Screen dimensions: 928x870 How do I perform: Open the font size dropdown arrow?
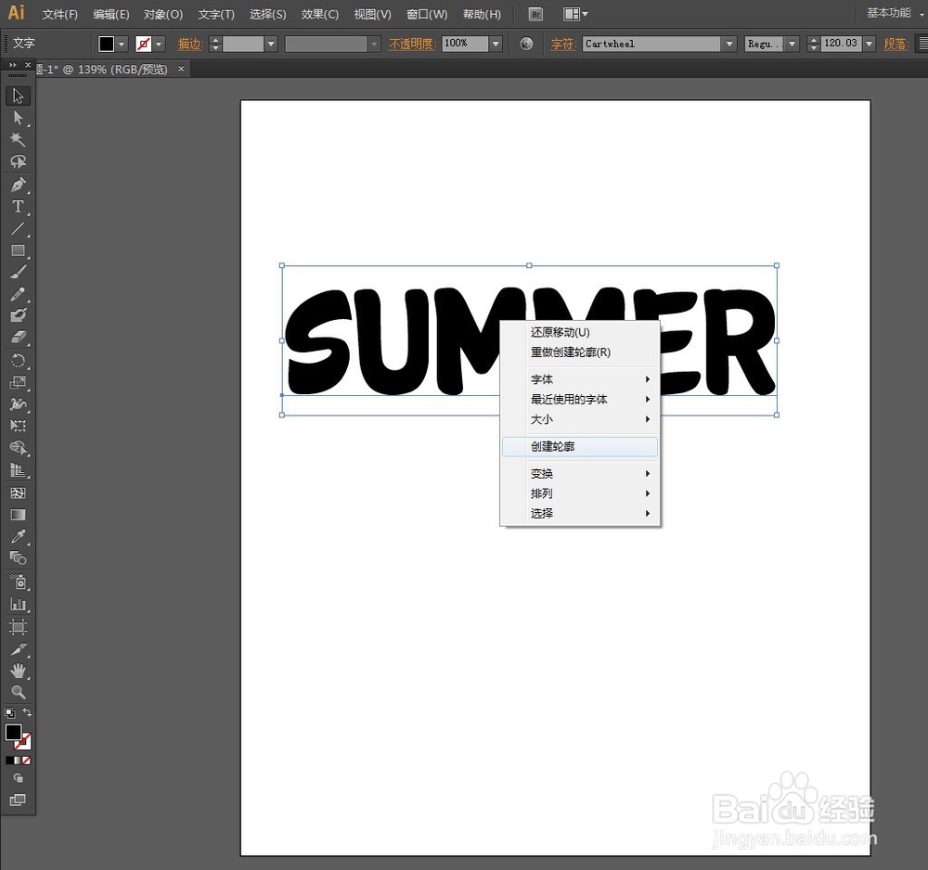pos(869,44)
